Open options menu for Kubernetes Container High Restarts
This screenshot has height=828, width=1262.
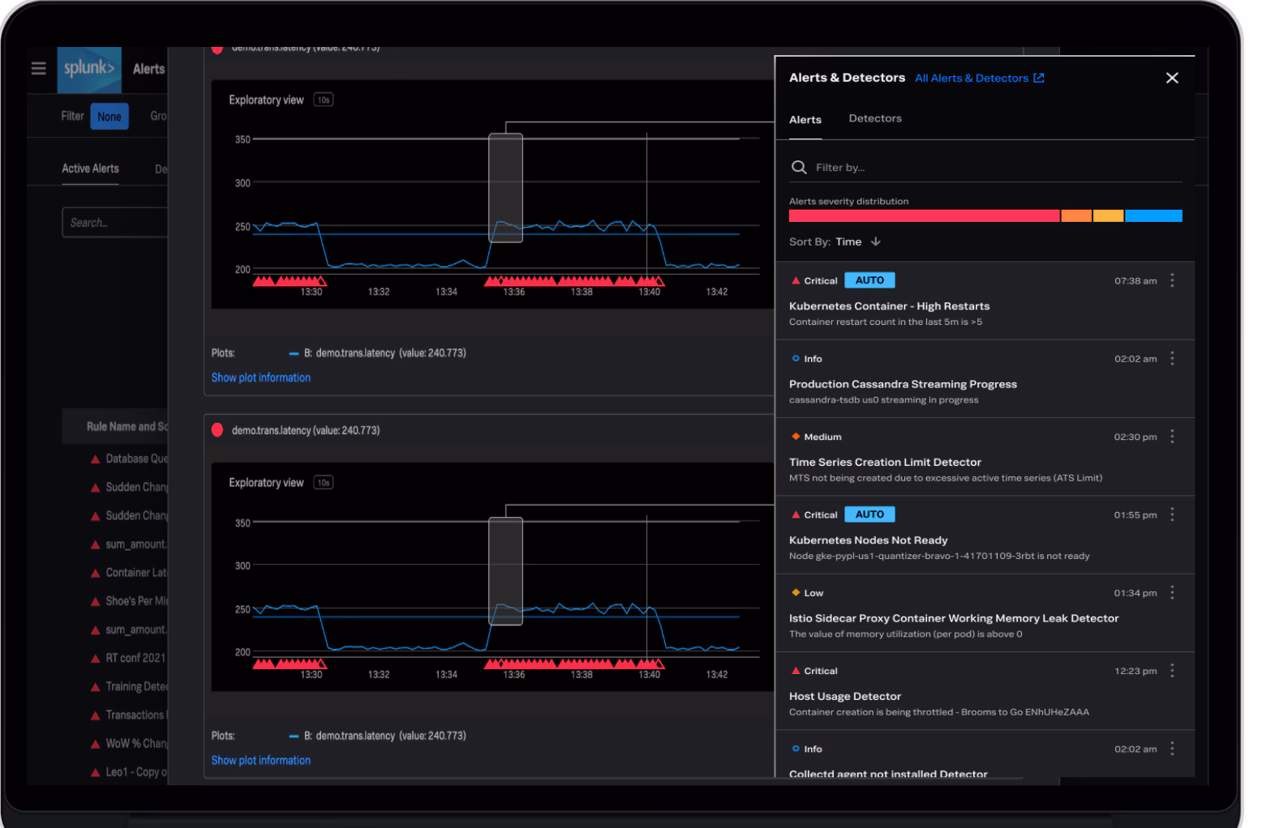[x=1171, y=280]
